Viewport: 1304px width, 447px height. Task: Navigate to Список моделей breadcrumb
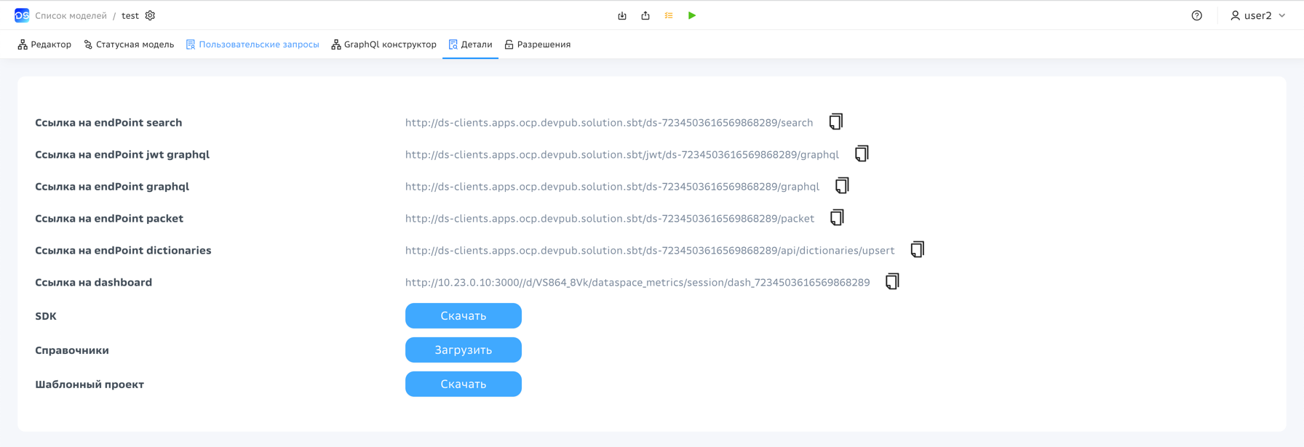click(x=71, y=15)
